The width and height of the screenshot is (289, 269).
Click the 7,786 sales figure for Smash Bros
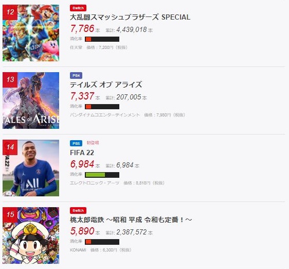(82, 29)
